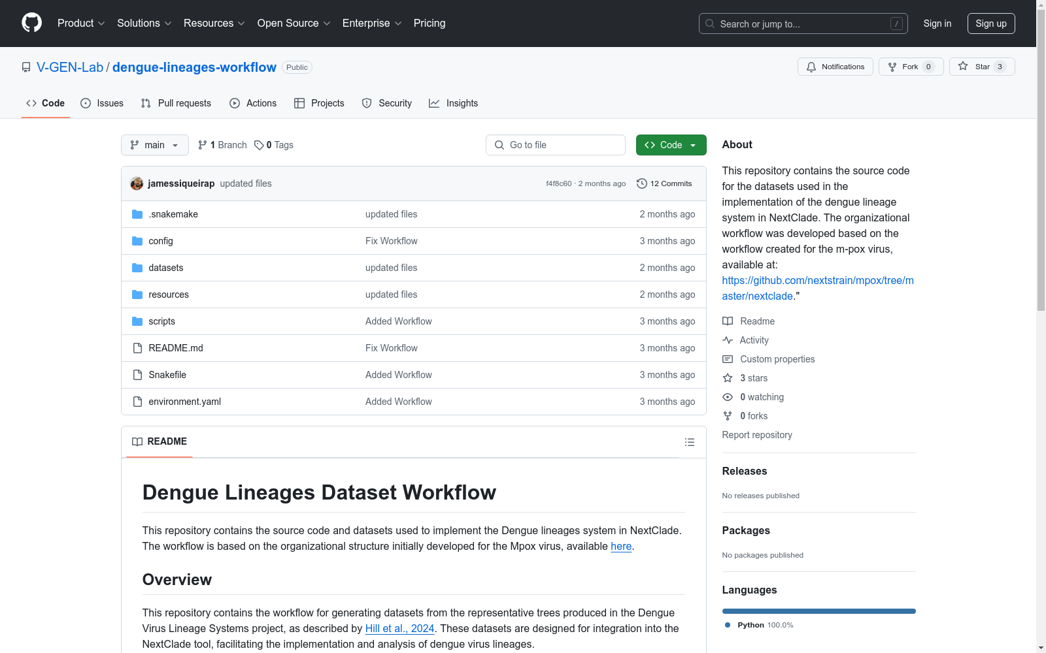The image size is (1046, 653).
Task: Open the .snakemake folder icon
Action: pos(137,214)
